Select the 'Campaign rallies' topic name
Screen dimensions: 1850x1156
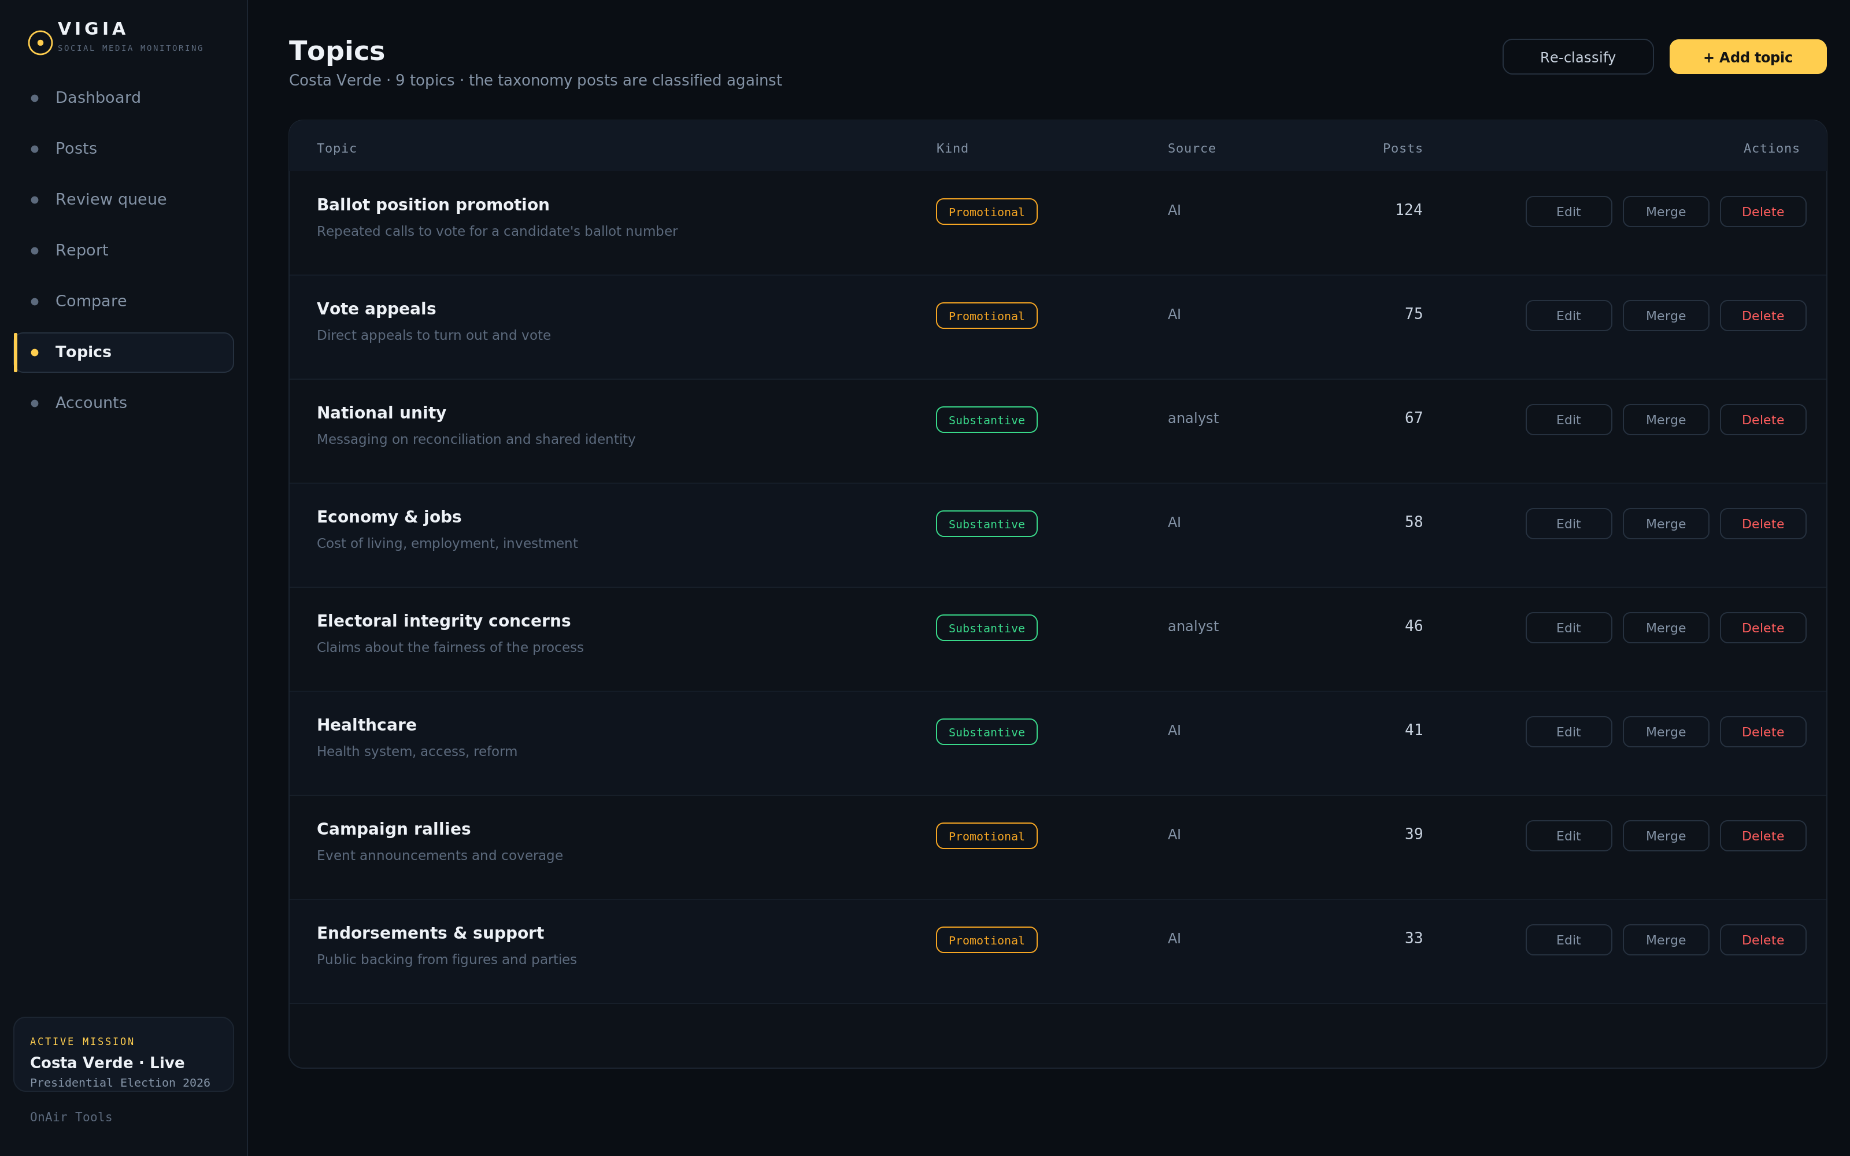click(x=394, y=829)
